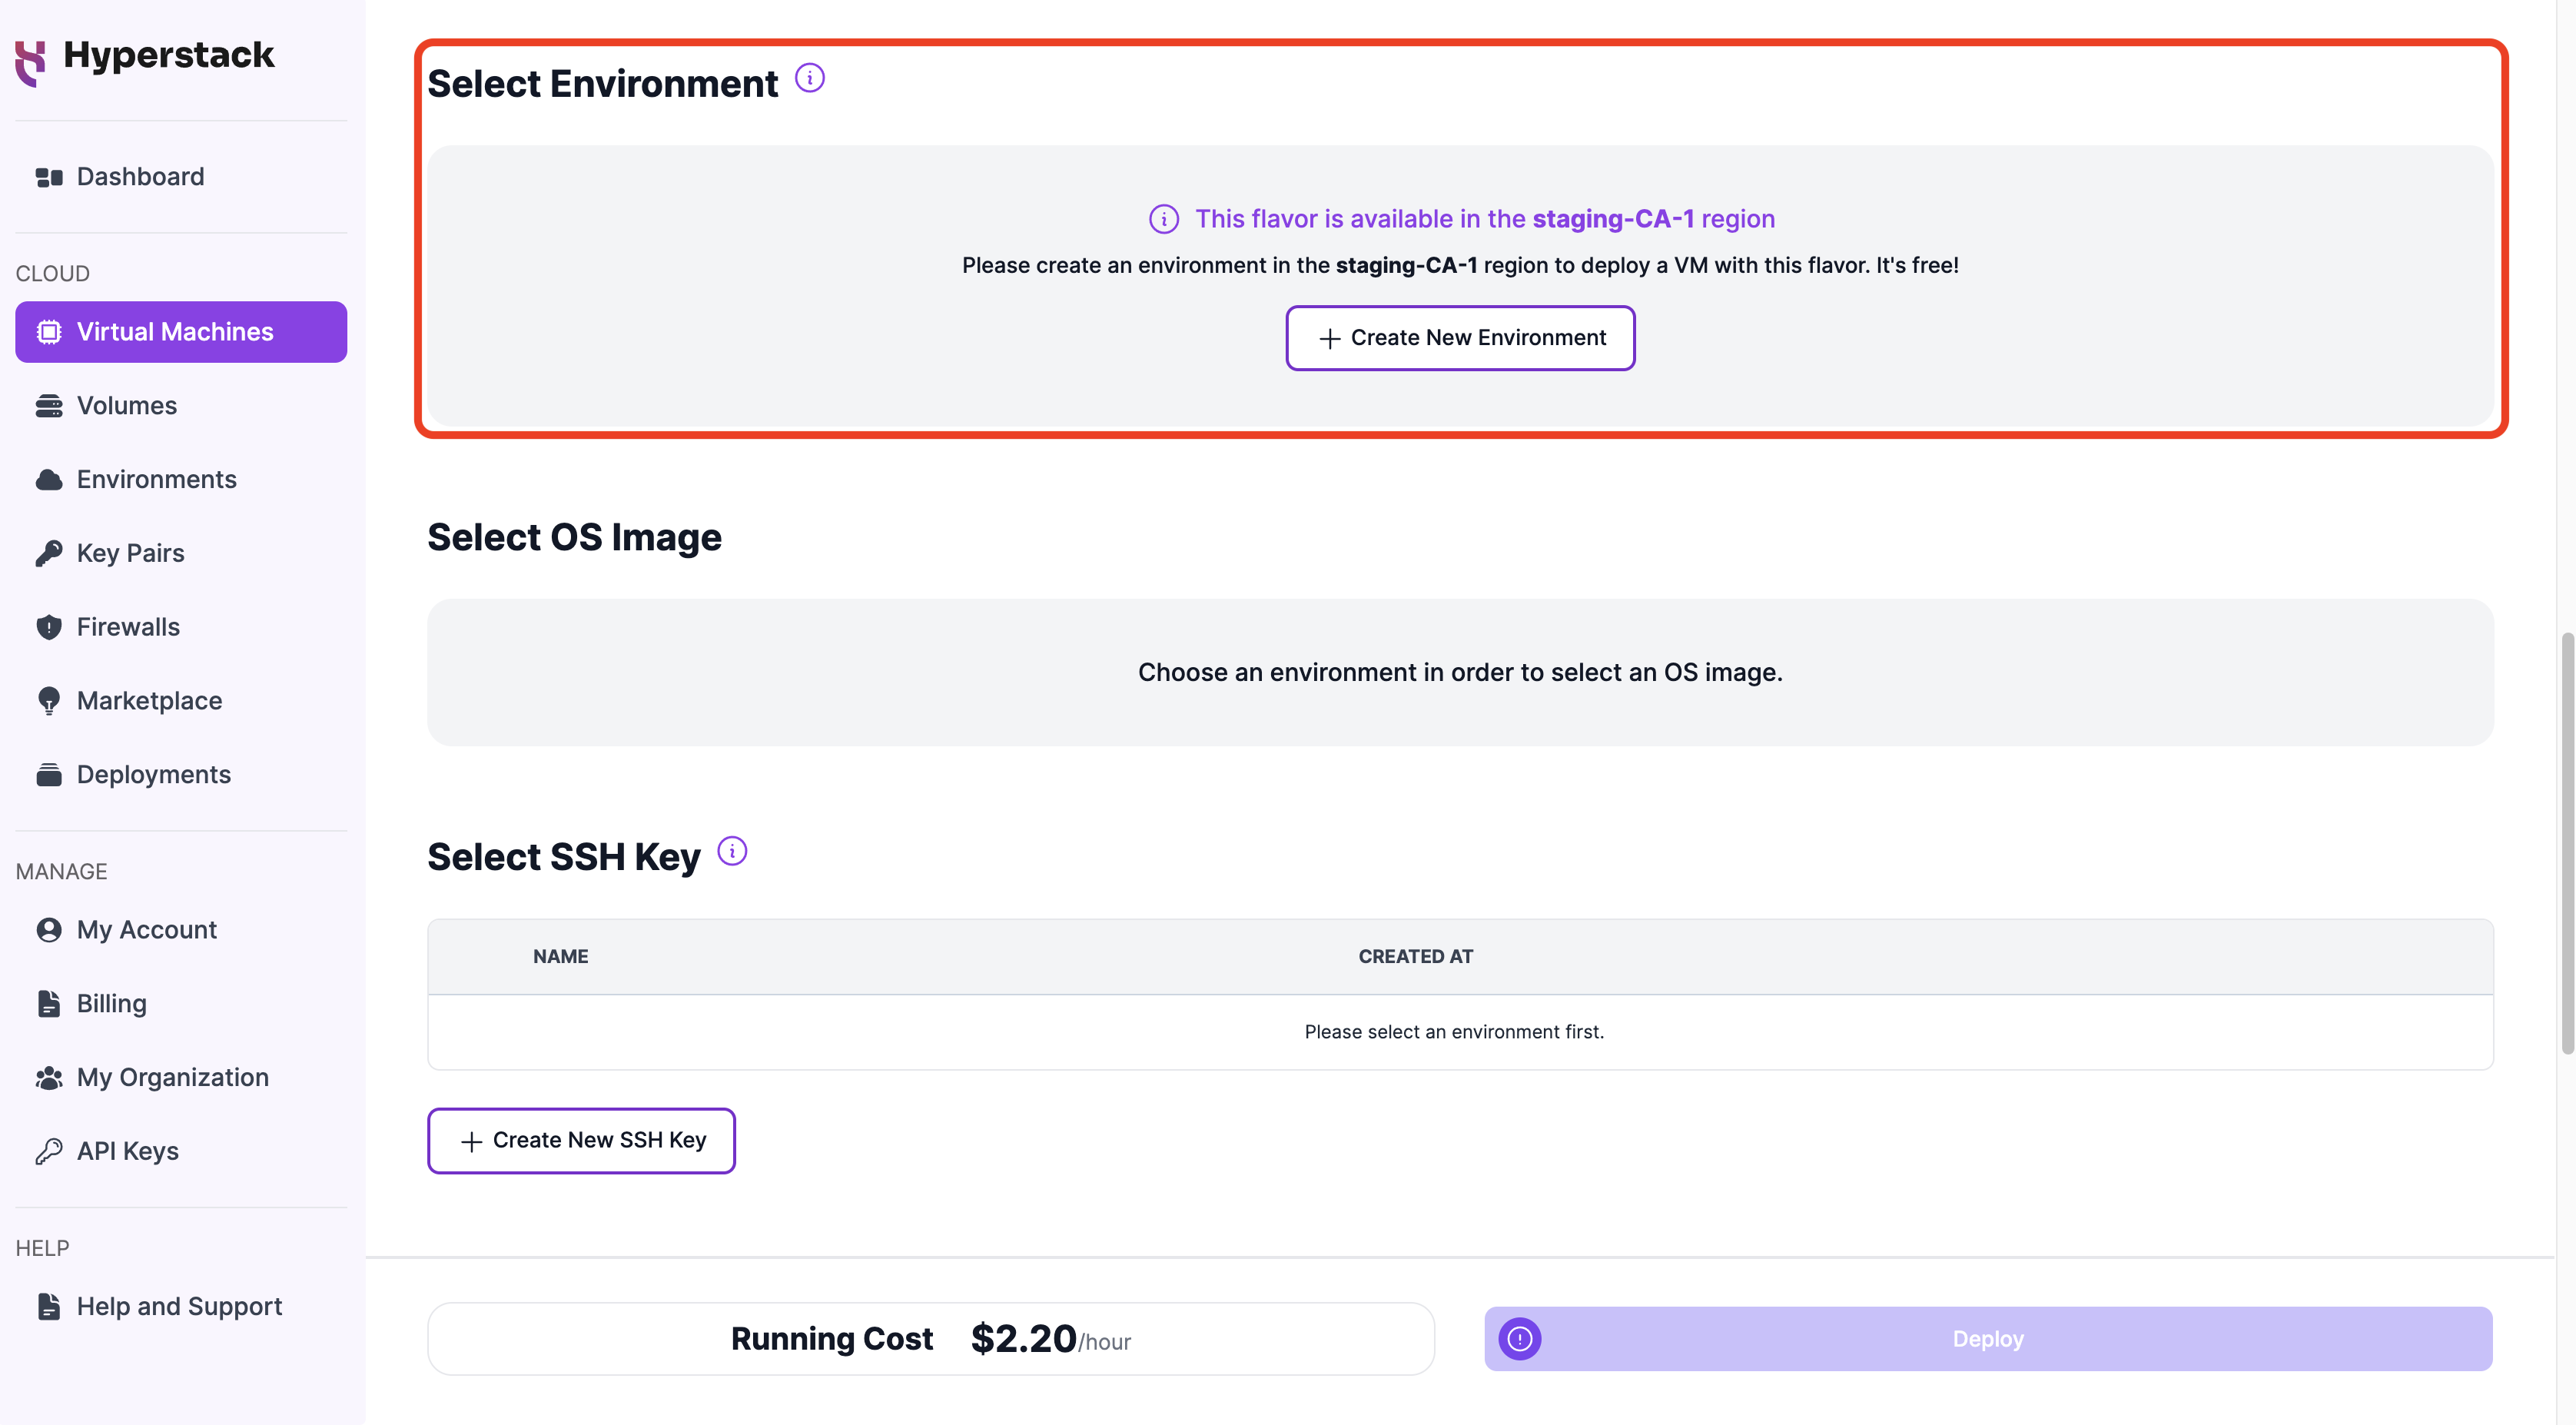The height and width of the screenshot is (1425, 2576).
Task: Click info icon beside Select Environment heading
Action: pyautogui.click(x=810, y=78)
